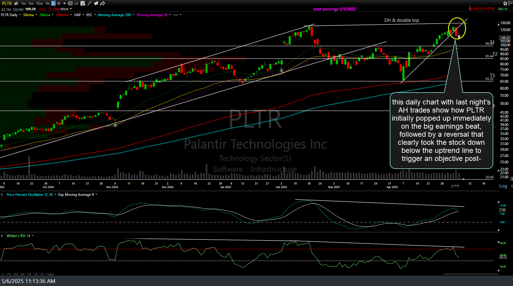
Task: Open the calendar grid icon with plus
Action: pyautogui.click(x=83, y=3)
